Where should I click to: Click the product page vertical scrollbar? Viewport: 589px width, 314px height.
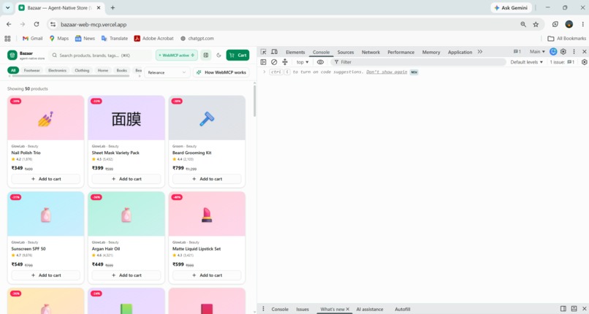[x=254, y=101]
